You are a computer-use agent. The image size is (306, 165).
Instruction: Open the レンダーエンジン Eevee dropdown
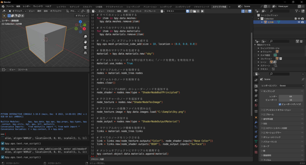click(x=292, y=86)
